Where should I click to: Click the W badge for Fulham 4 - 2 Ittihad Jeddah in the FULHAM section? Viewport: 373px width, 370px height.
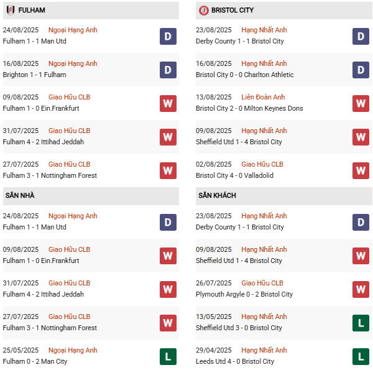click(168, 137)
